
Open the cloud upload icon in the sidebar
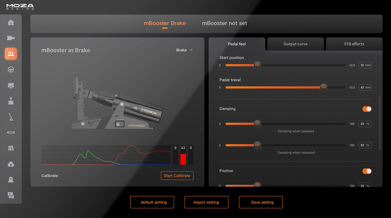point(11,164)
